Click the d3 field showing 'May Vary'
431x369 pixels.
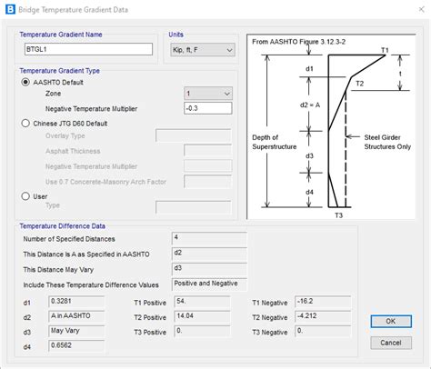coord(76,331)
